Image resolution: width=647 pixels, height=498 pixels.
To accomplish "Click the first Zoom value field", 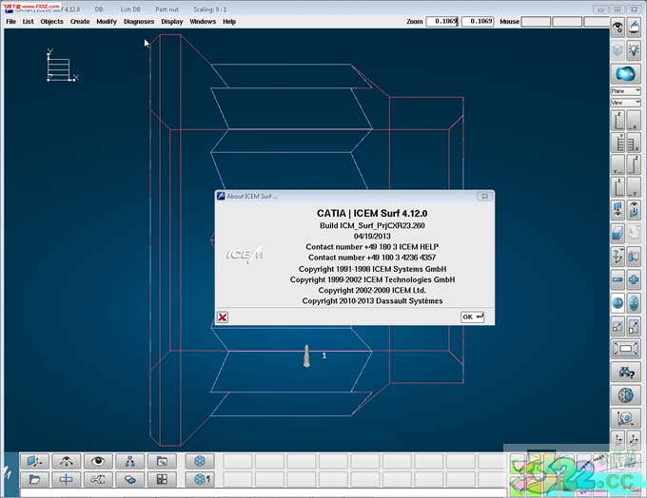I will pos(441,21).
